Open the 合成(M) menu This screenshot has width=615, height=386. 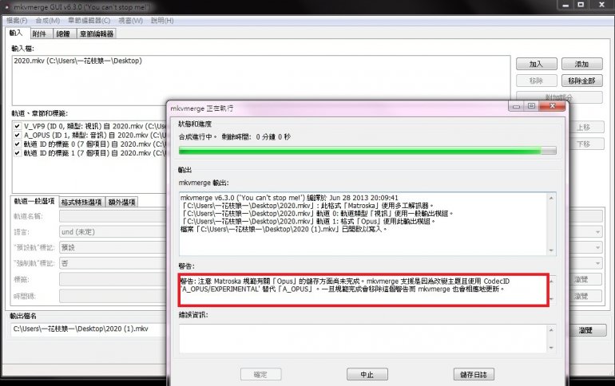tap(47, 21)
